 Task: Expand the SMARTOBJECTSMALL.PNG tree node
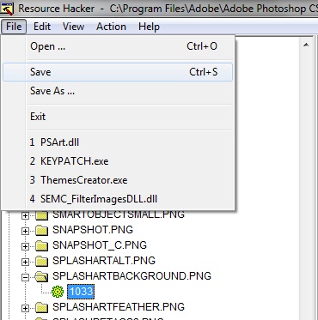[x=26, y=215]
